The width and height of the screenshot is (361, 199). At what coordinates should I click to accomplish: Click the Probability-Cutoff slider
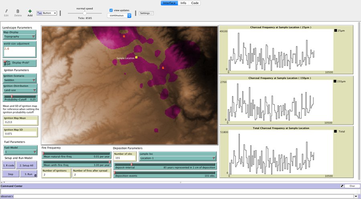(20, 98)
